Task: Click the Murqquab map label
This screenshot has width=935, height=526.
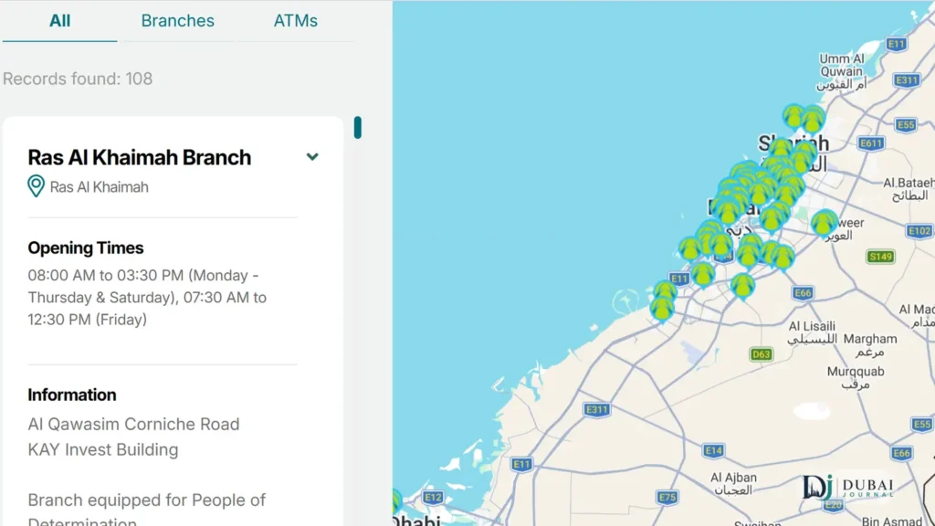Action: 856,377
